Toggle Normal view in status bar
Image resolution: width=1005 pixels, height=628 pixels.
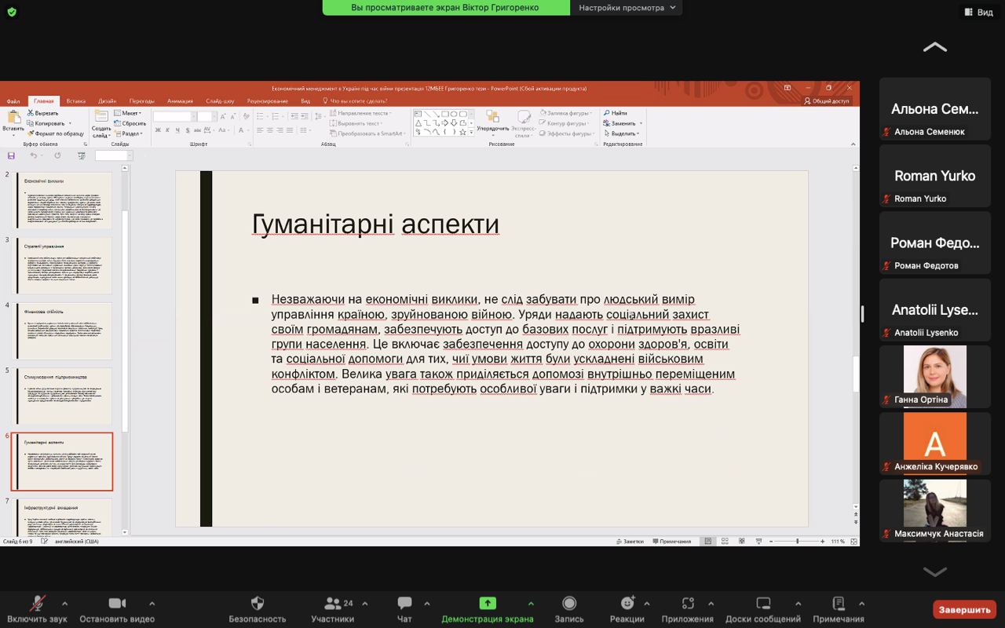708,541
